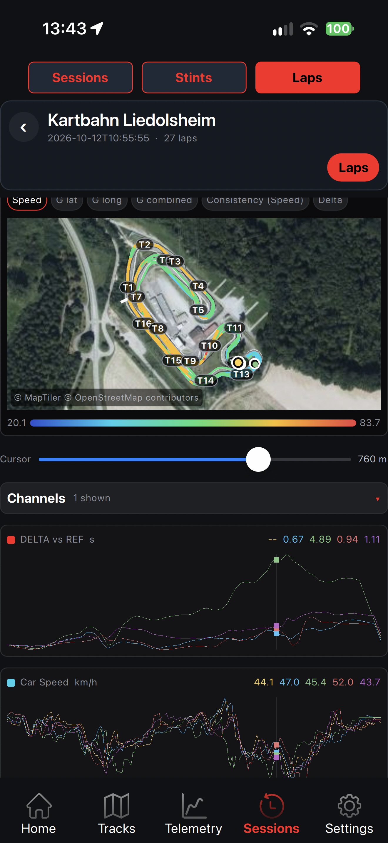Select the T11 corner marker on map

coord(234,327)
